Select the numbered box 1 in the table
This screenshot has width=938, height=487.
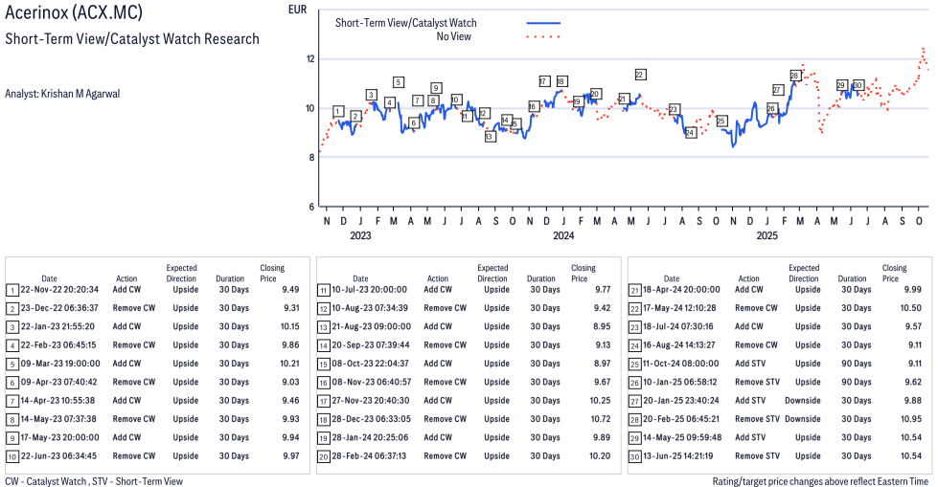pyautogui.click(x=11, y=290)
